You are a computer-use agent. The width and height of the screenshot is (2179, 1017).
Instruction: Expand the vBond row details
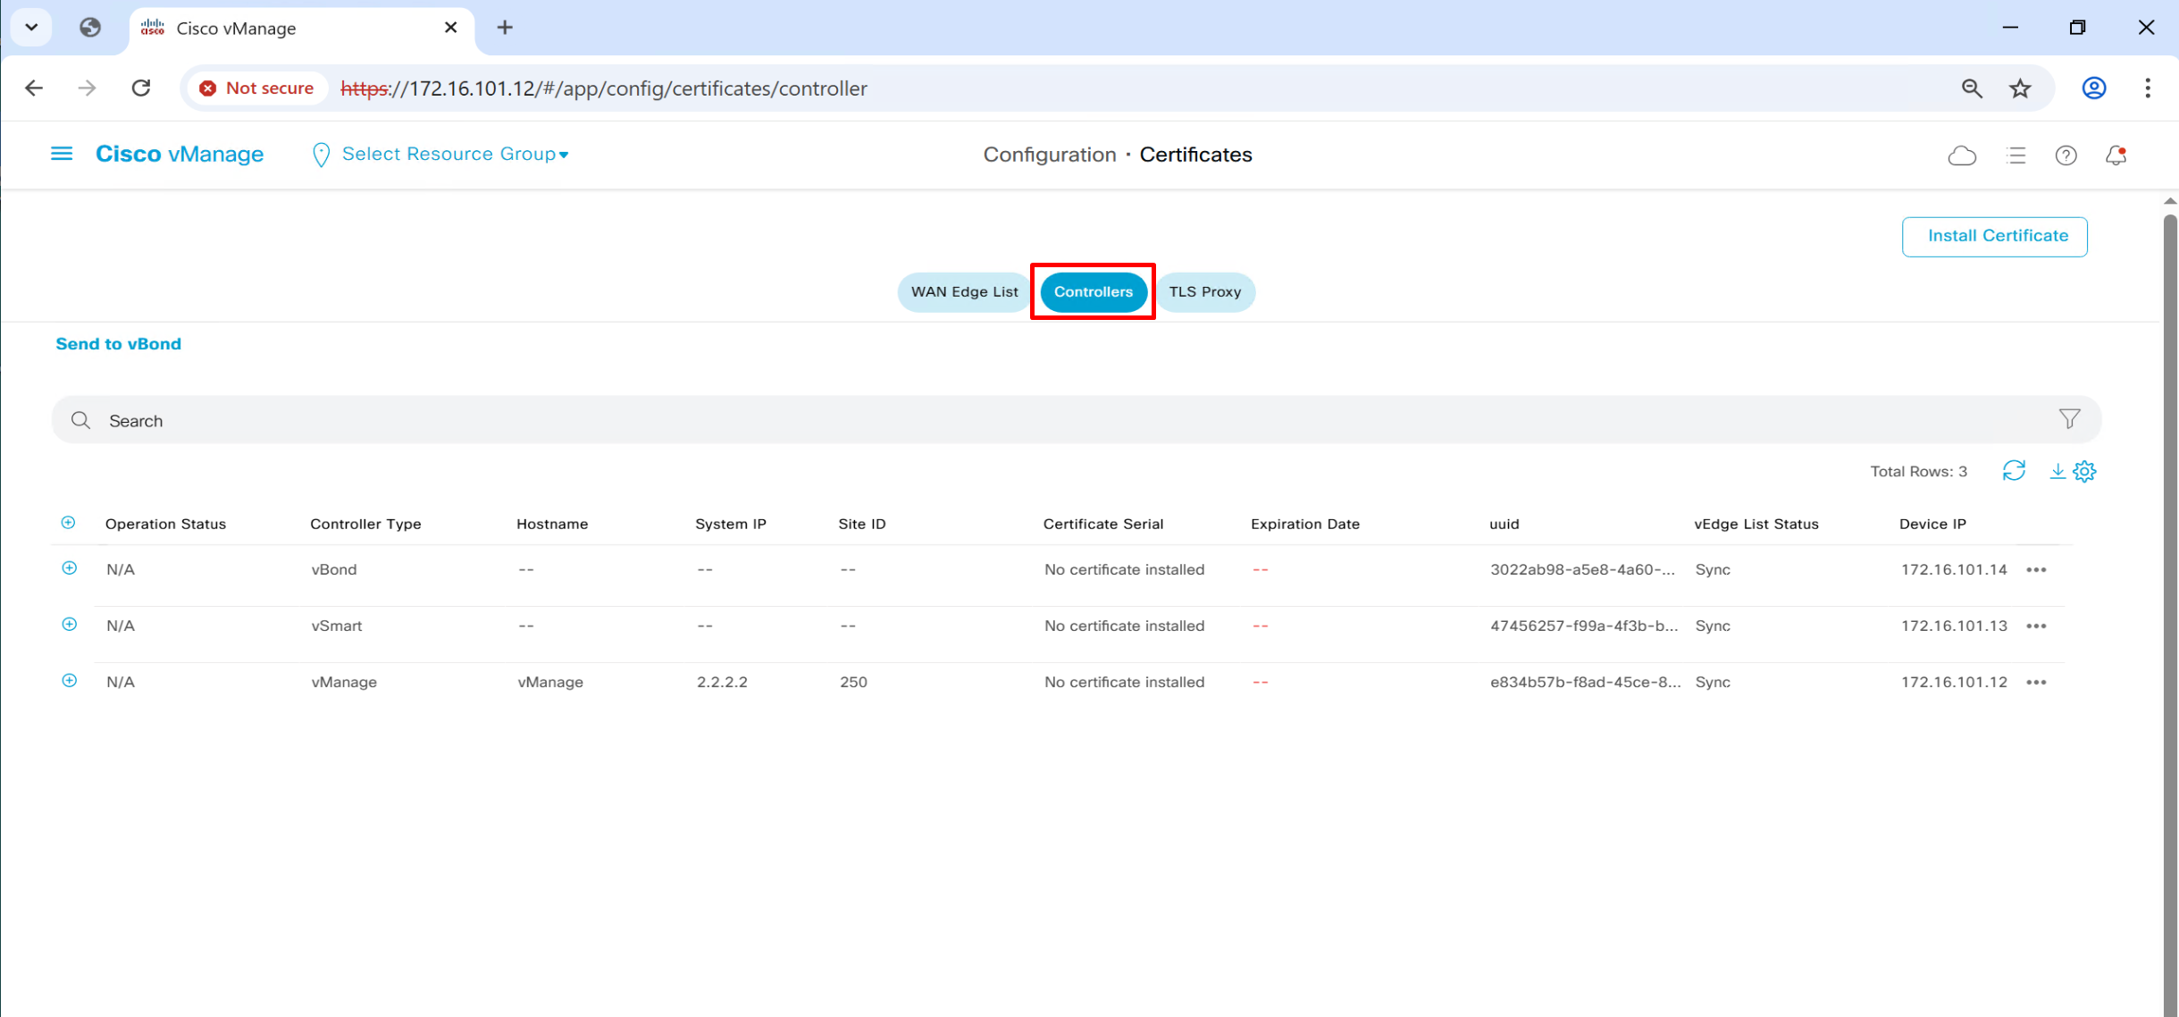[x=69, y=568]
